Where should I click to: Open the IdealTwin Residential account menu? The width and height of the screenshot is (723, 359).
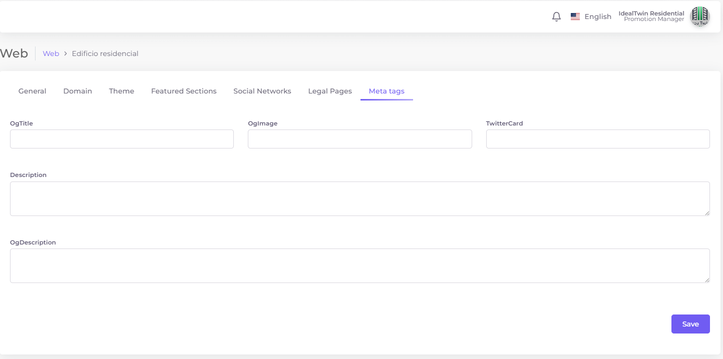click(x=651, y=16)
